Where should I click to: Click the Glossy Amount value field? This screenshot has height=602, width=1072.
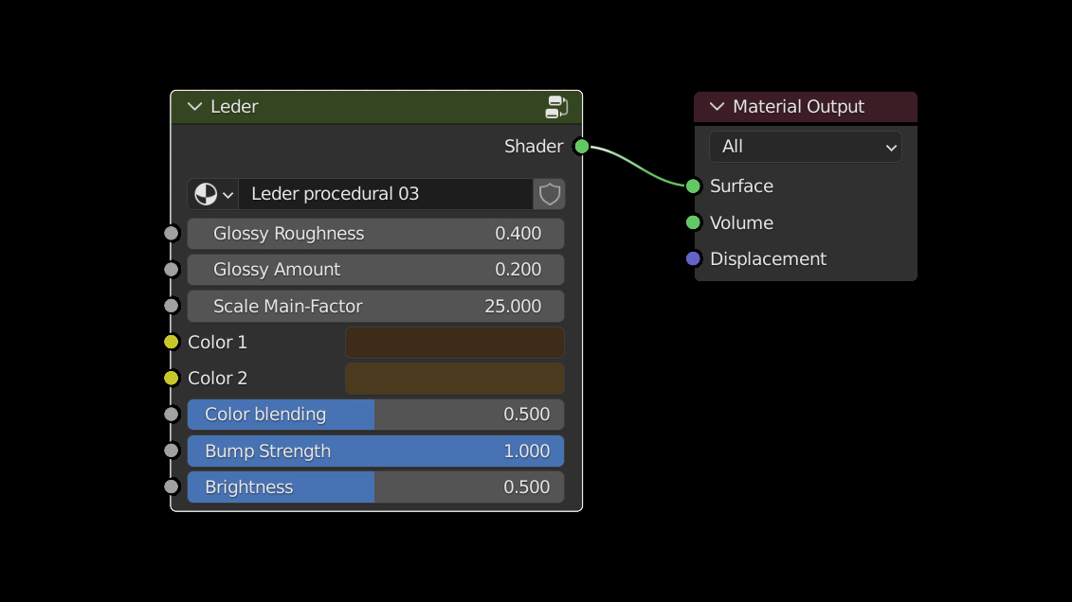[375, 270]
